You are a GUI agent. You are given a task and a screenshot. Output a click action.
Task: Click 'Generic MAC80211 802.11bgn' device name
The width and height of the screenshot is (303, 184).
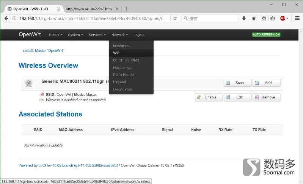pos(73,81)
